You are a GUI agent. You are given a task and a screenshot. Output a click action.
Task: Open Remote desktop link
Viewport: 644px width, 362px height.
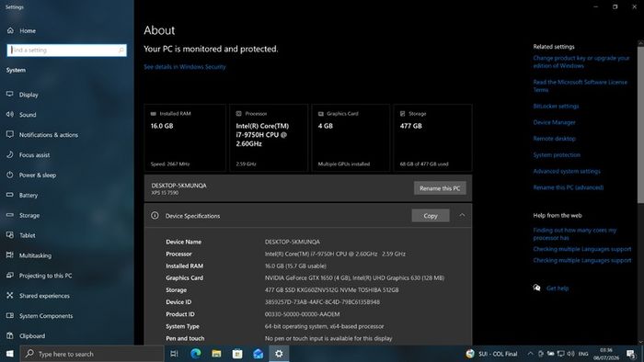554,139
